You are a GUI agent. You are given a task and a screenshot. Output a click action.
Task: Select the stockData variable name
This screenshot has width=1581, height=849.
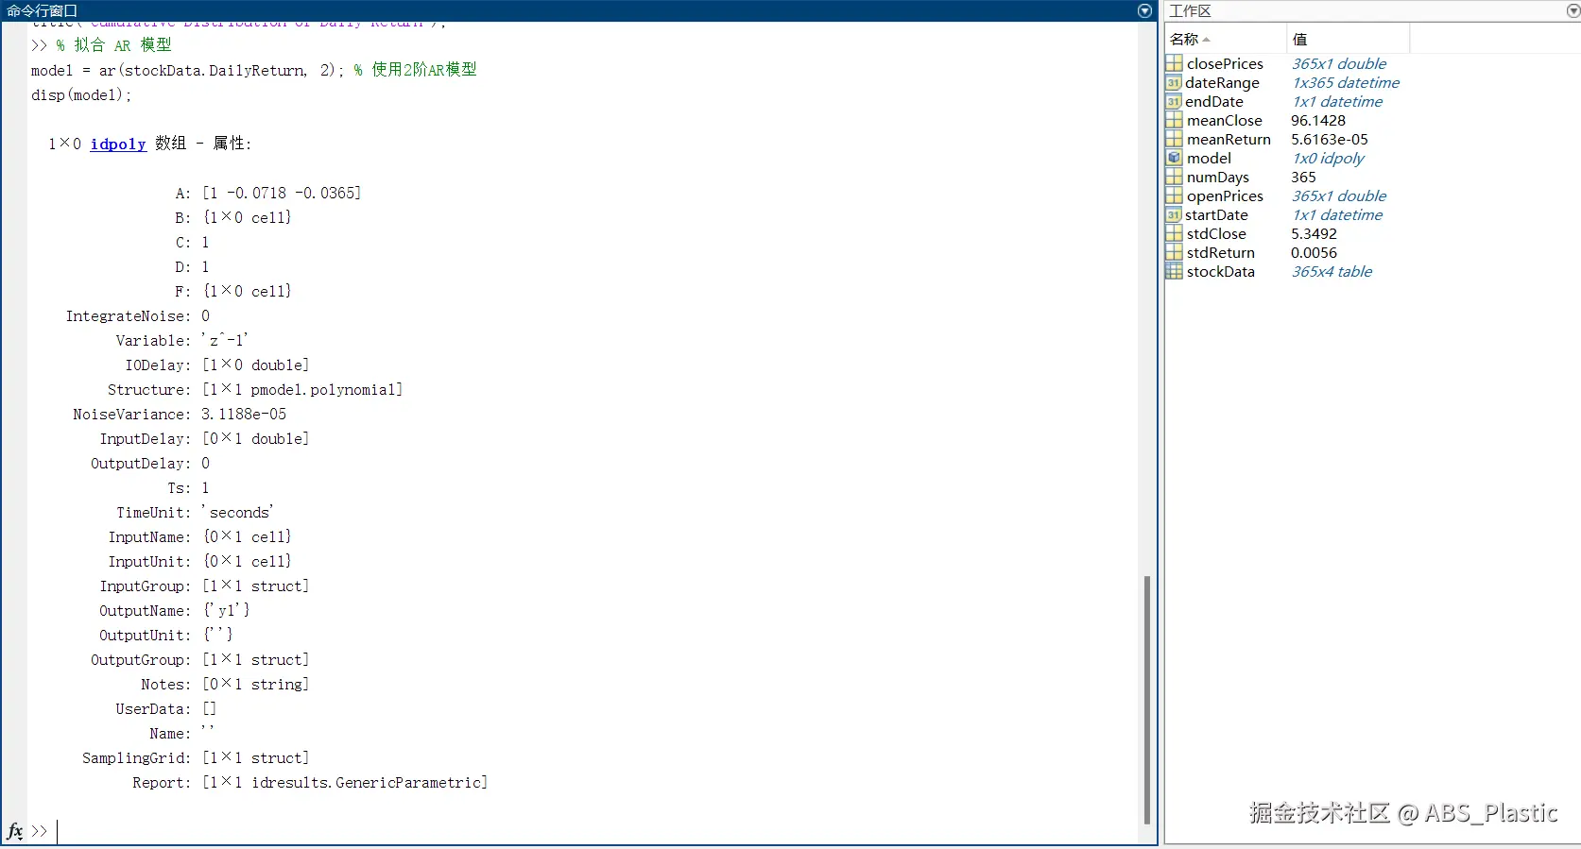click(x=1220, y=271)
